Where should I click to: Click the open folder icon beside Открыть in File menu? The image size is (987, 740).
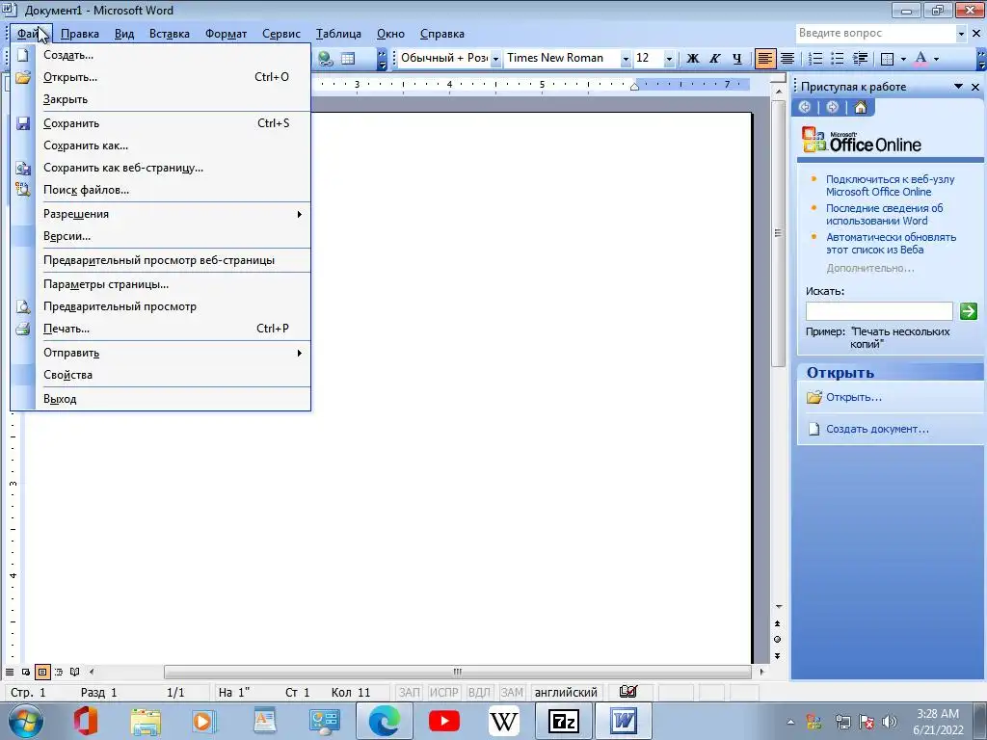click(23, 77)
